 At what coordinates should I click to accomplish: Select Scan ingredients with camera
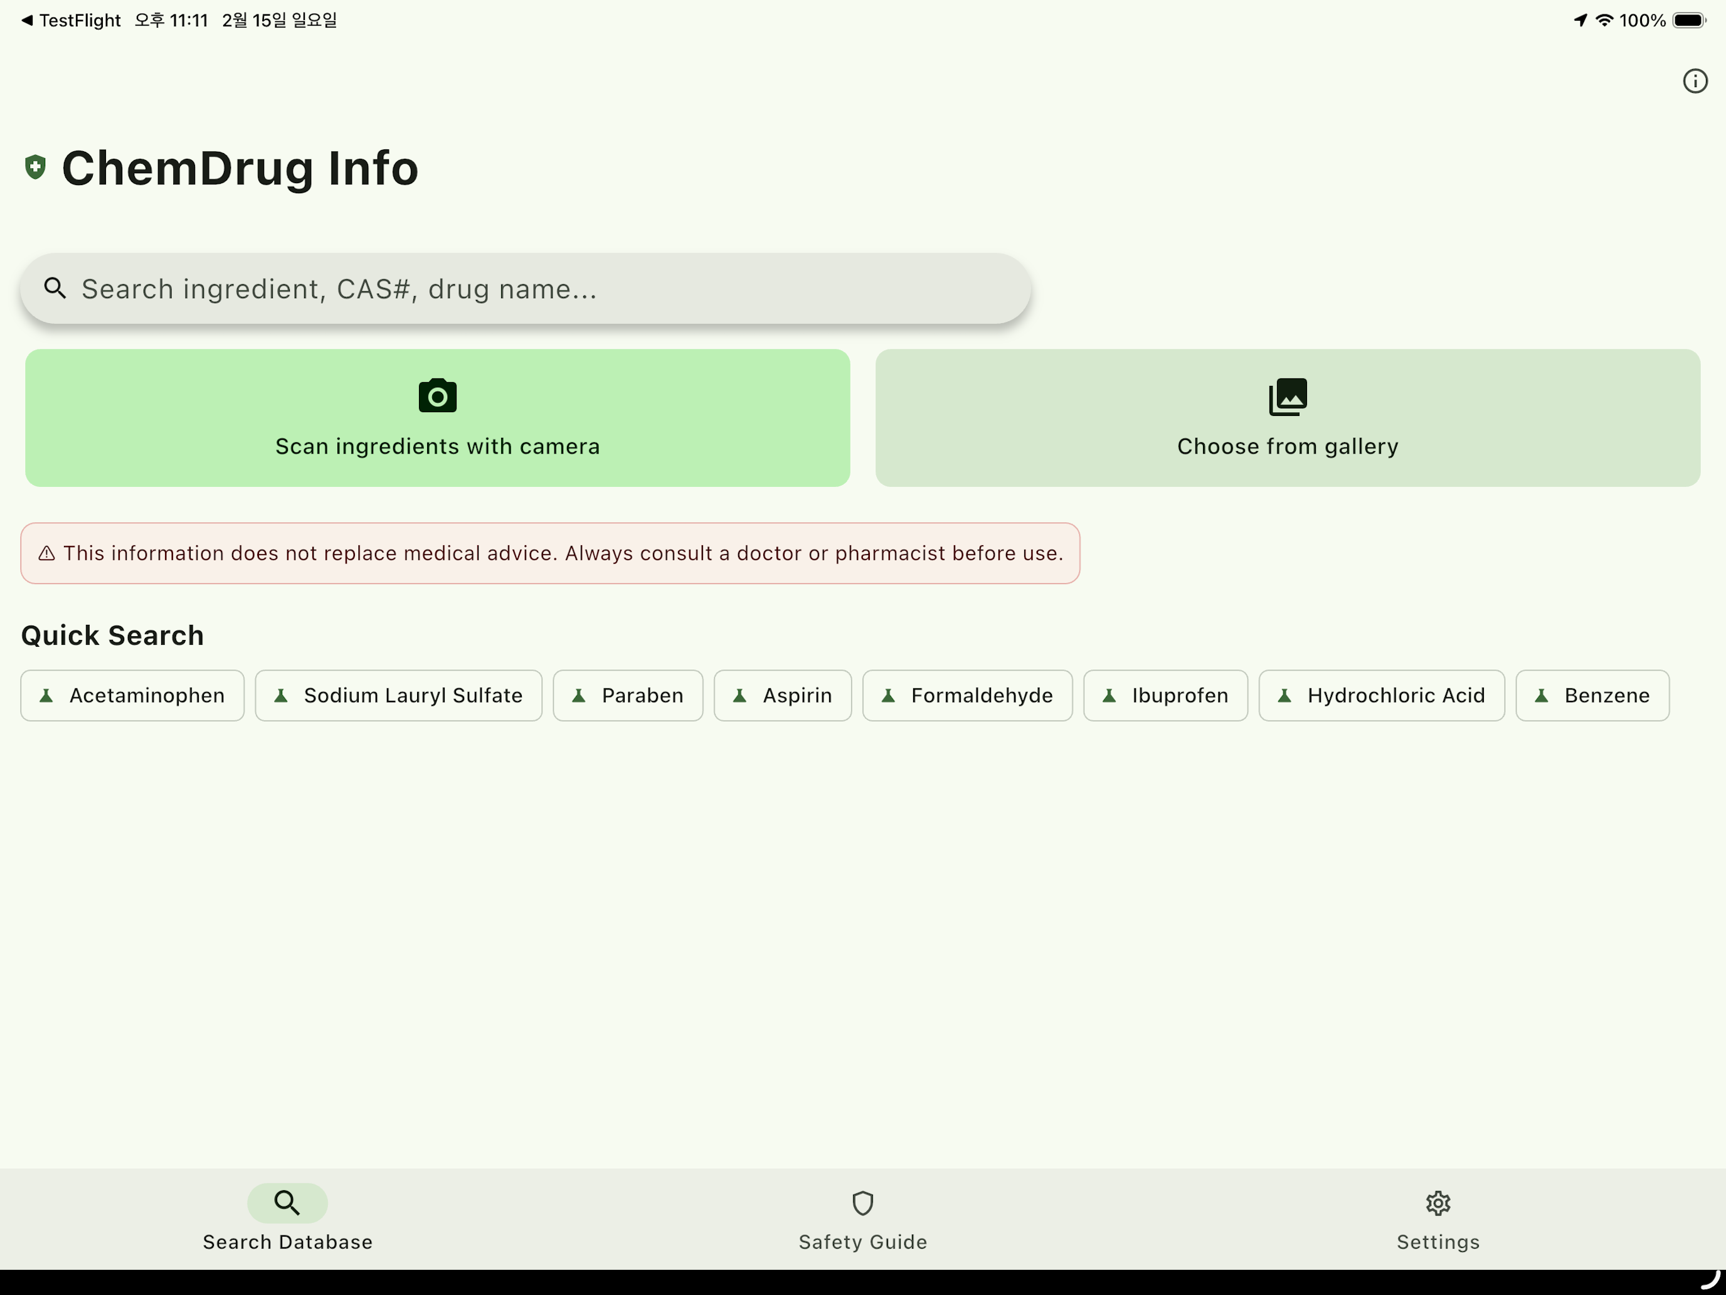(x=437, y=418)
